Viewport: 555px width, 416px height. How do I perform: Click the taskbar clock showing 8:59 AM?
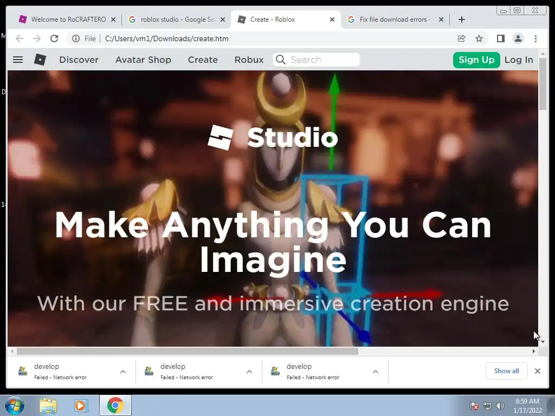527,406
